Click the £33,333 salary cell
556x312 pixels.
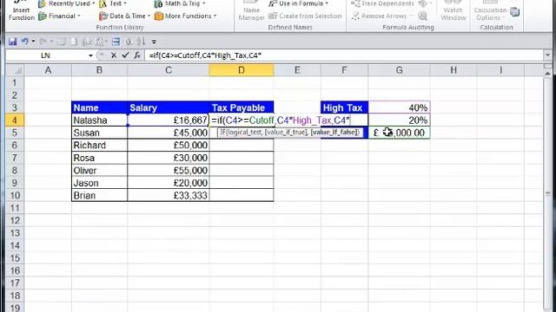[x=169, y=195]
